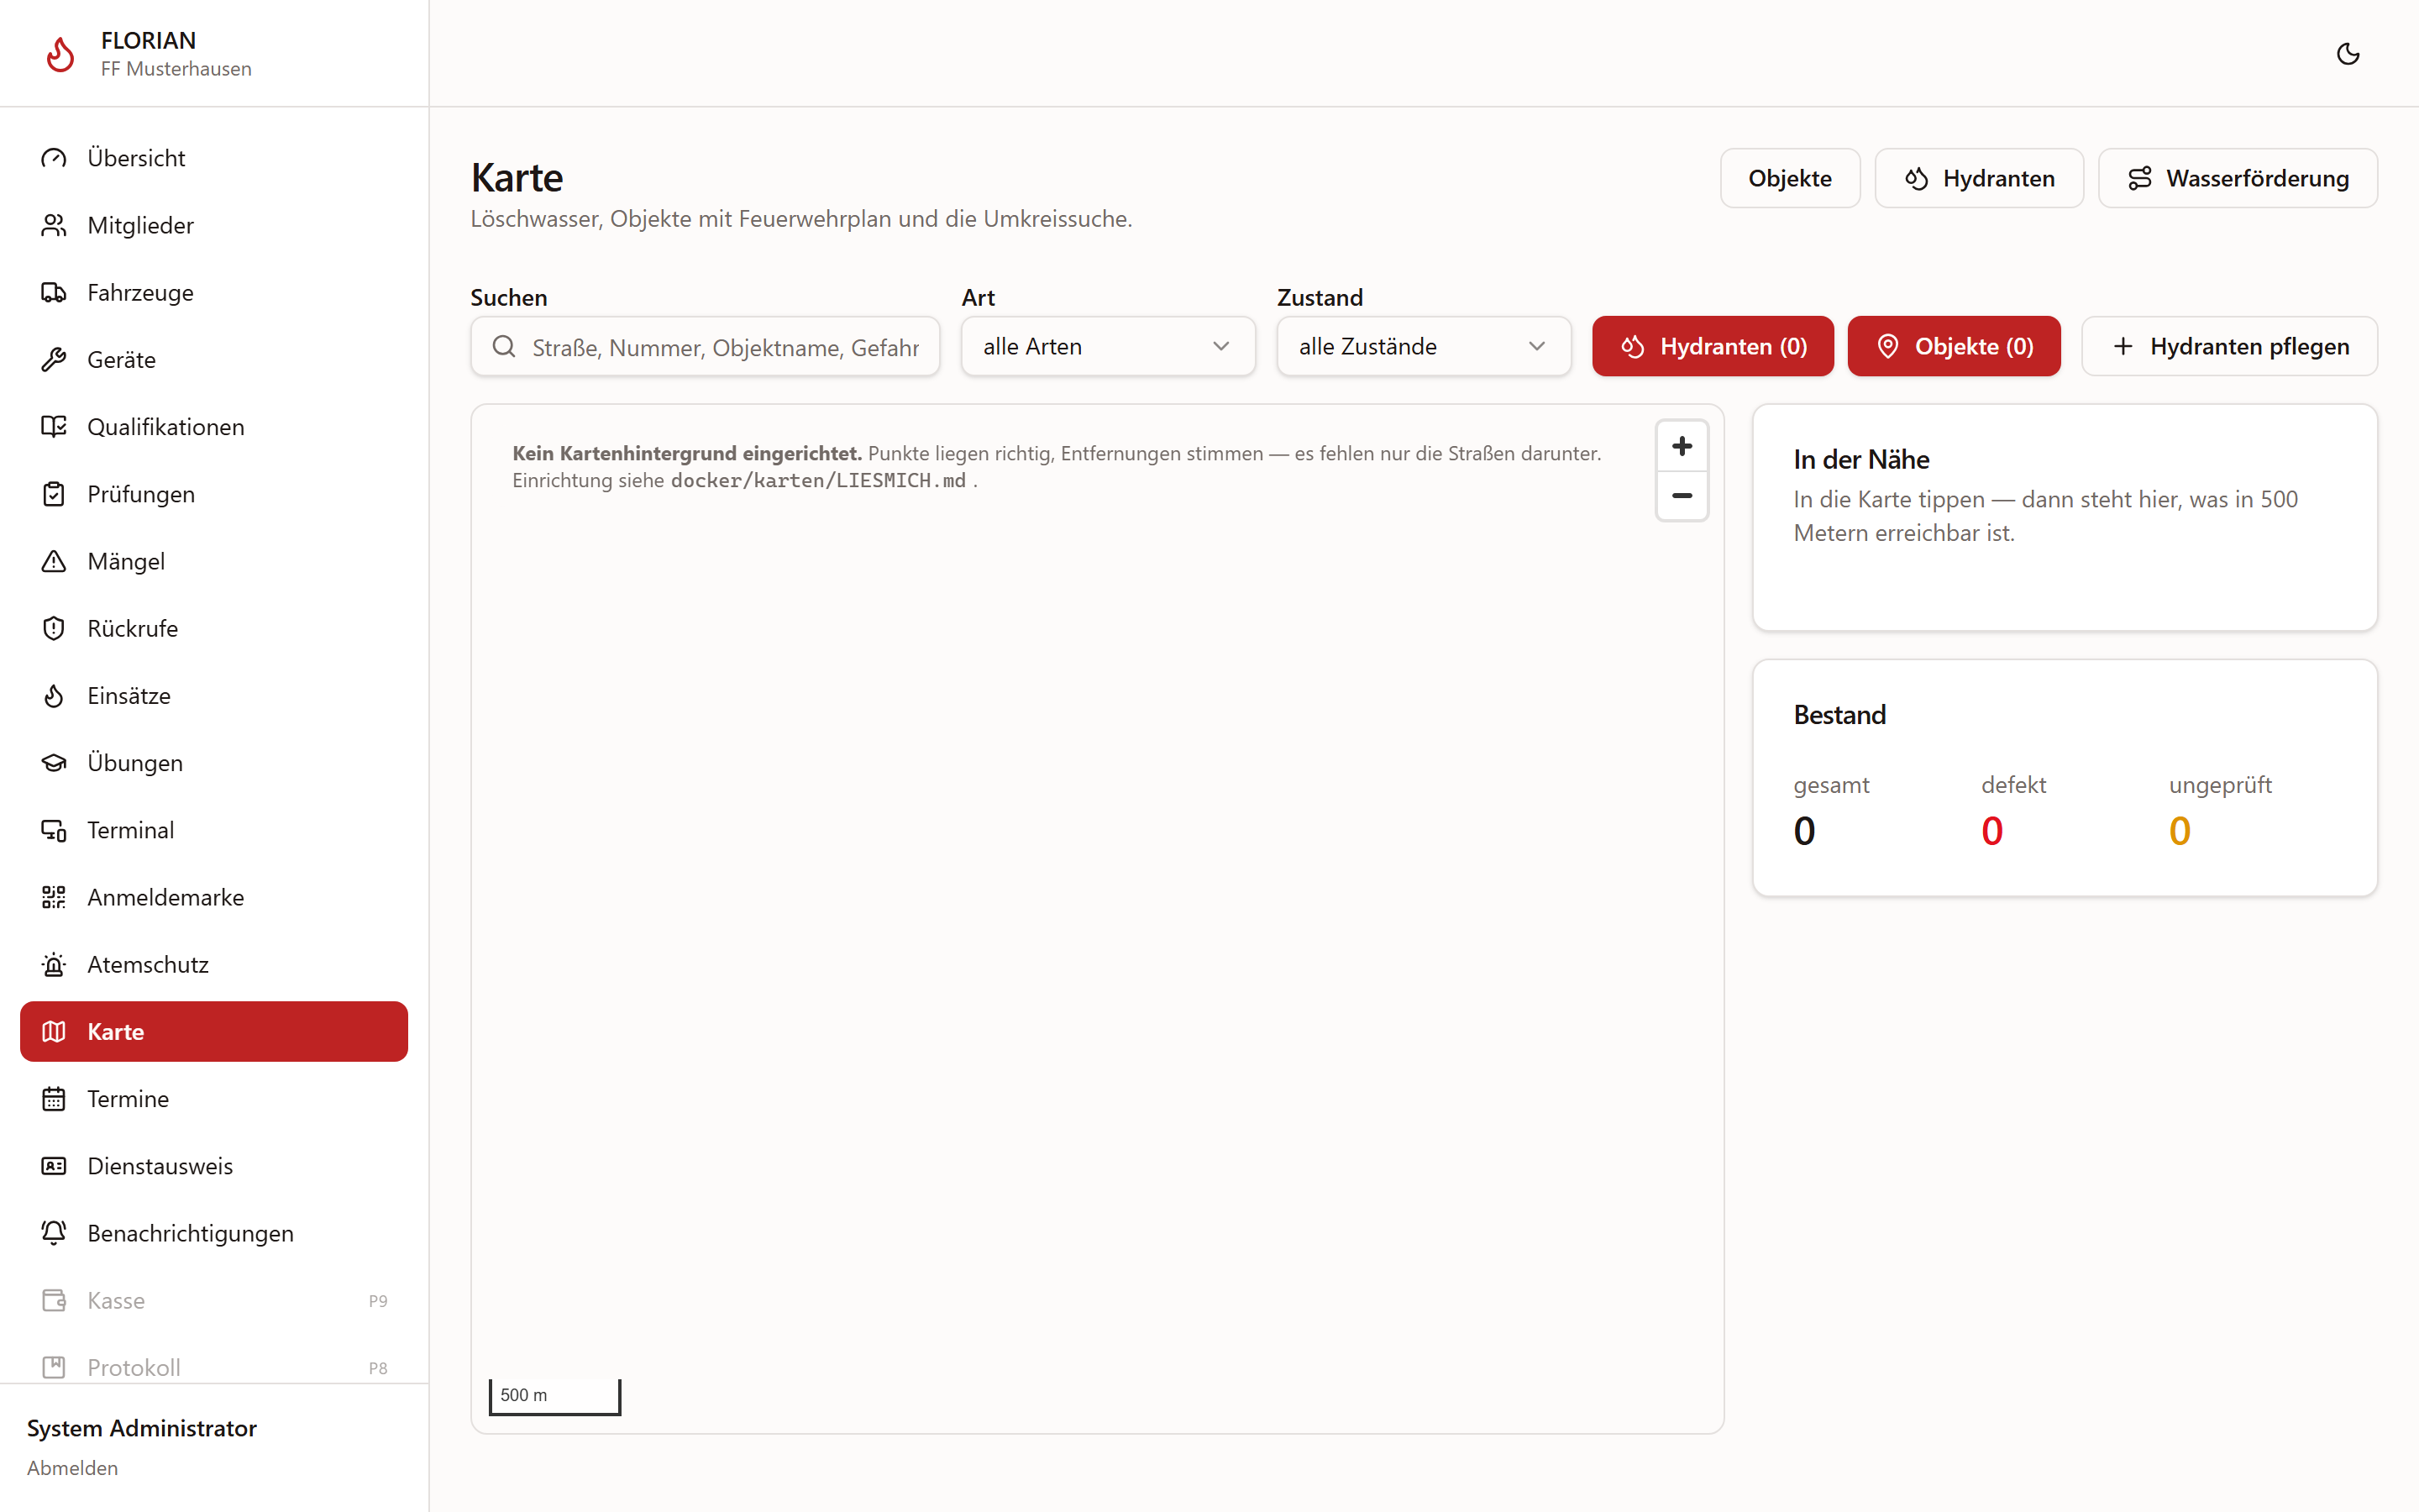Click the Benachrichtigungen bell icon
This screenshot has width=2419, height=1512.
(54, 1233)
